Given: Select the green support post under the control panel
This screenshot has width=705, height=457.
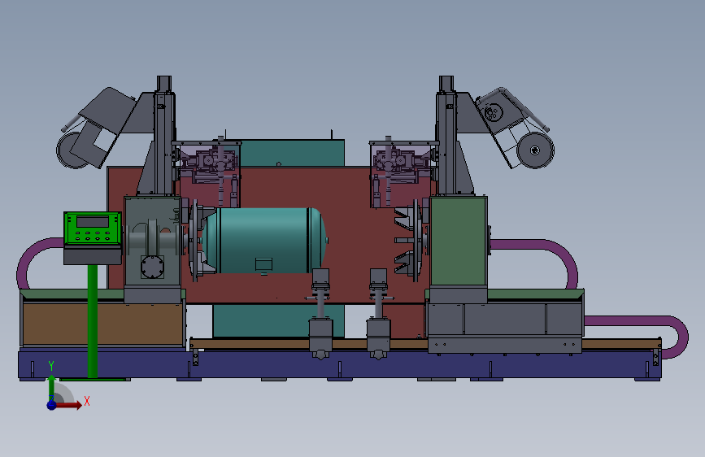Looking at the screenshot, I should coord(92,321).
